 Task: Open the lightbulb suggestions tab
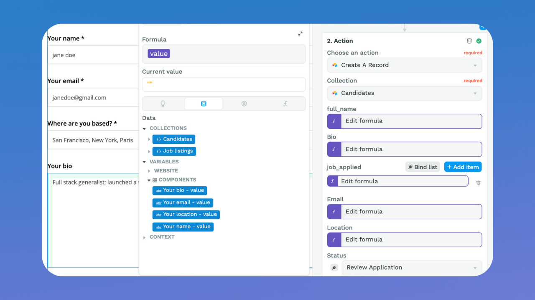coord(163,103)
